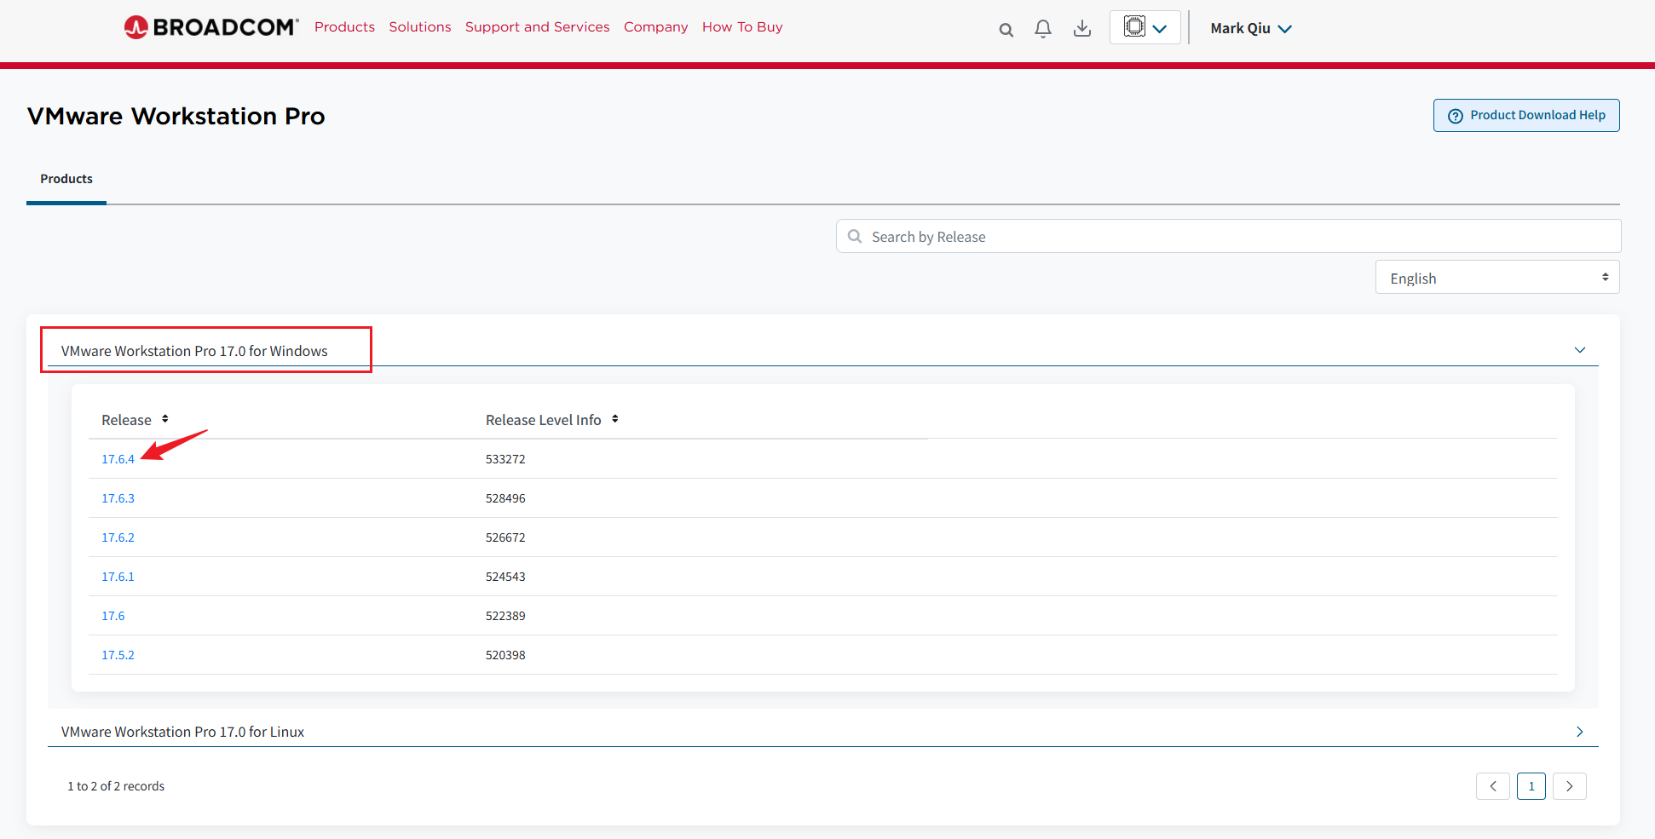Click build number 522389
The height and width of the screenshot is (839, 1655).
pos(505,616)
